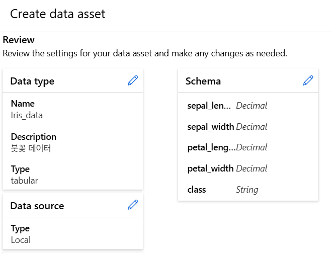Select the truncated sepal_len… schema field

(209, 106)
